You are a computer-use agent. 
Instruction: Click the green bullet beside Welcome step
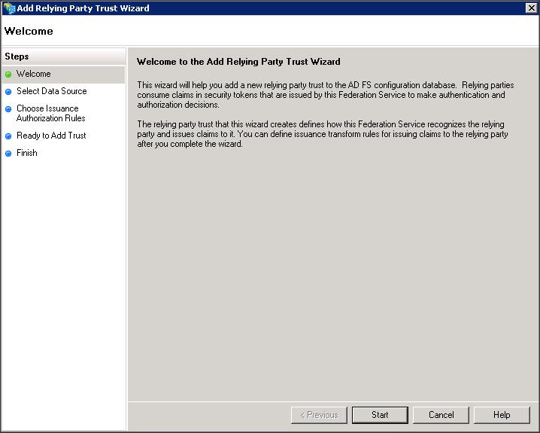point(8,75)
